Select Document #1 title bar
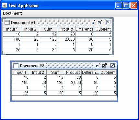The image size is (139, 120). [57, 22]
